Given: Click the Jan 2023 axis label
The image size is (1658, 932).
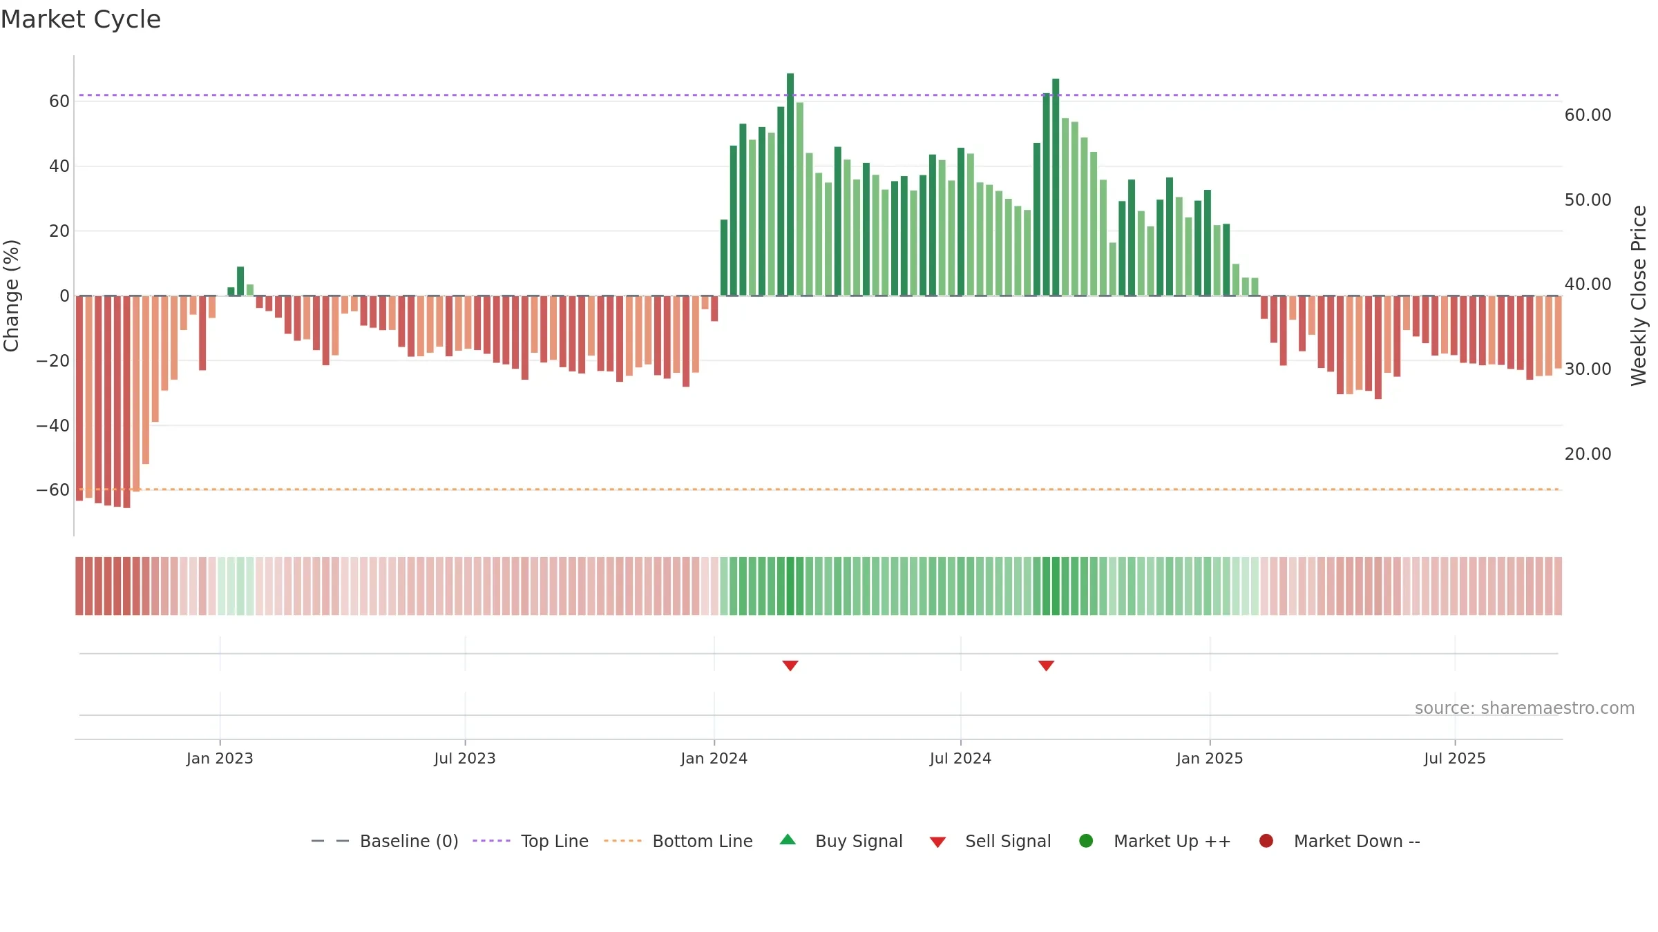Looking at the screenshot, I should (x=220, y=758).
